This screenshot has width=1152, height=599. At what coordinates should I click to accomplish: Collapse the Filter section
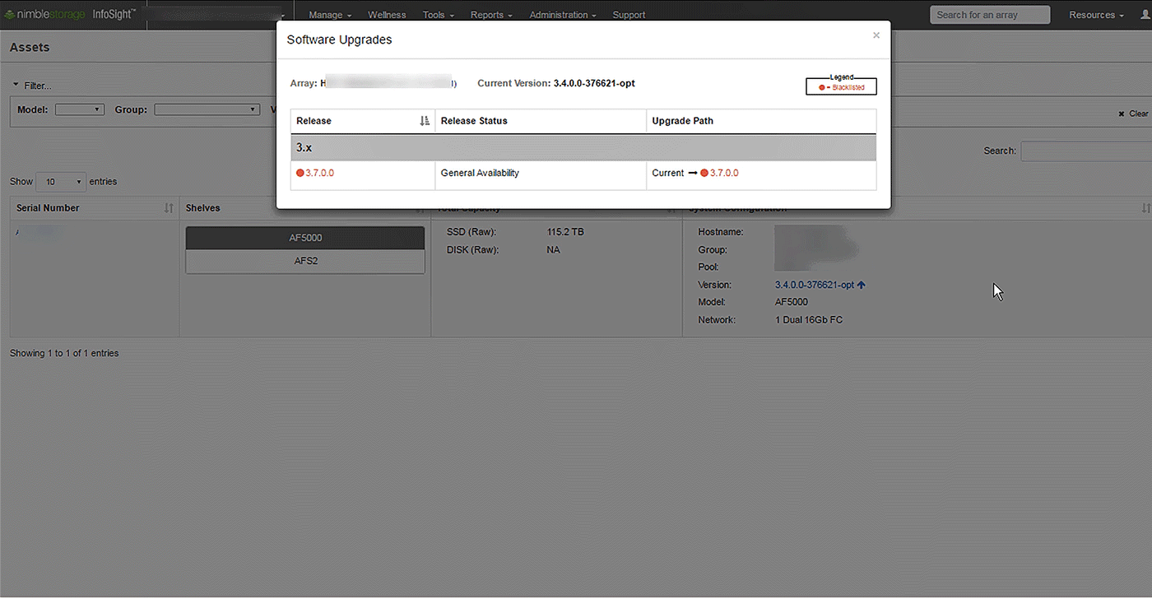pos(31,86)
